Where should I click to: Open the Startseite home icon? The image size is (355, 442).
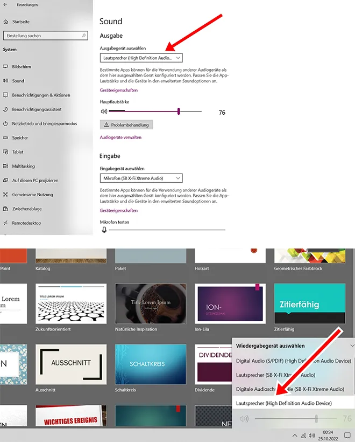pos(6,22)
